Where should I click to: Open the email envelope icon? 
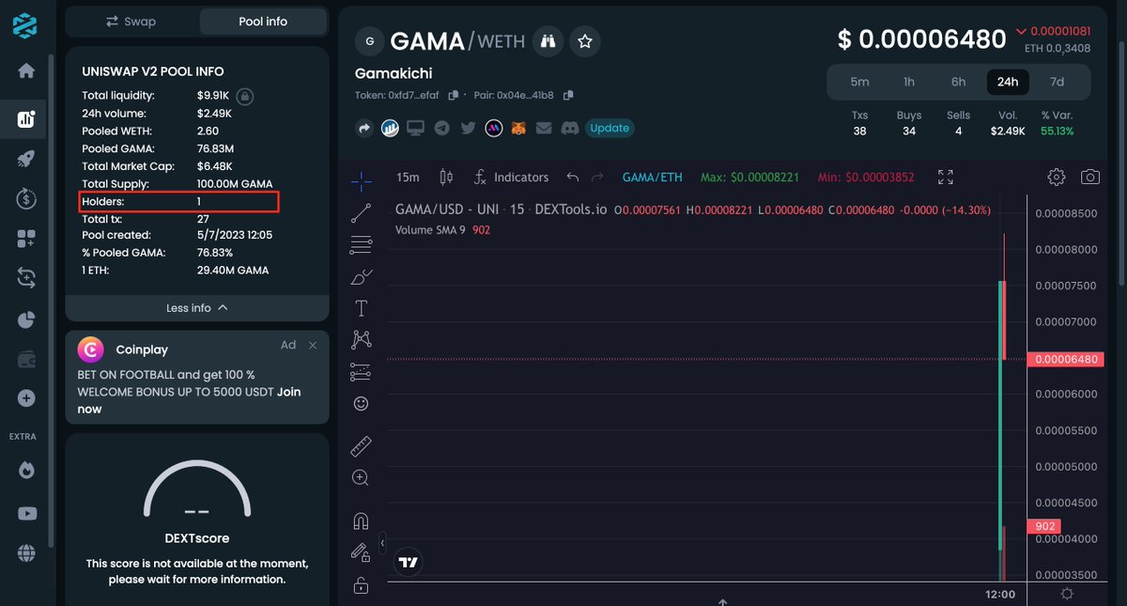coord(544,128)
